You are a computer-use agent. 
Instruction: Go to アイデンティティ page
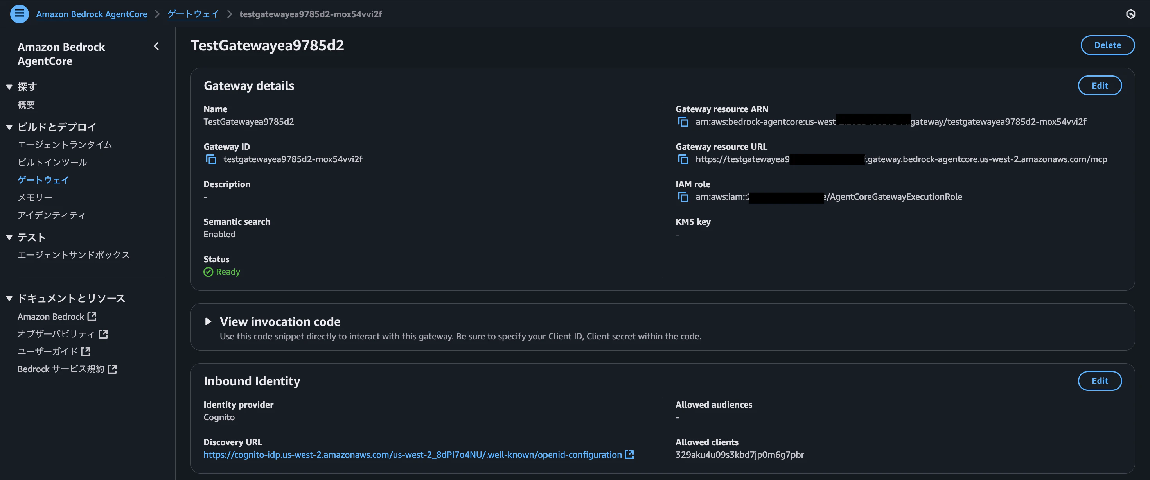51,215
